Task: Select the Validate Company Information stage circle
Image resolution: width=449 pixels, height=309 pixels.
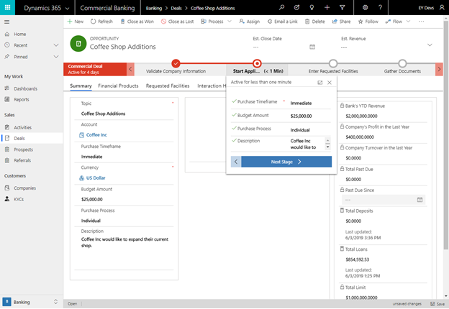Action: (x=176, y=64)
